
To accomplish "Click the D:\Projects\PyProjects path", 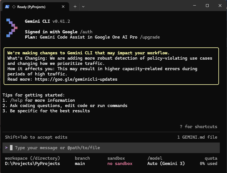I will point(32,164).
